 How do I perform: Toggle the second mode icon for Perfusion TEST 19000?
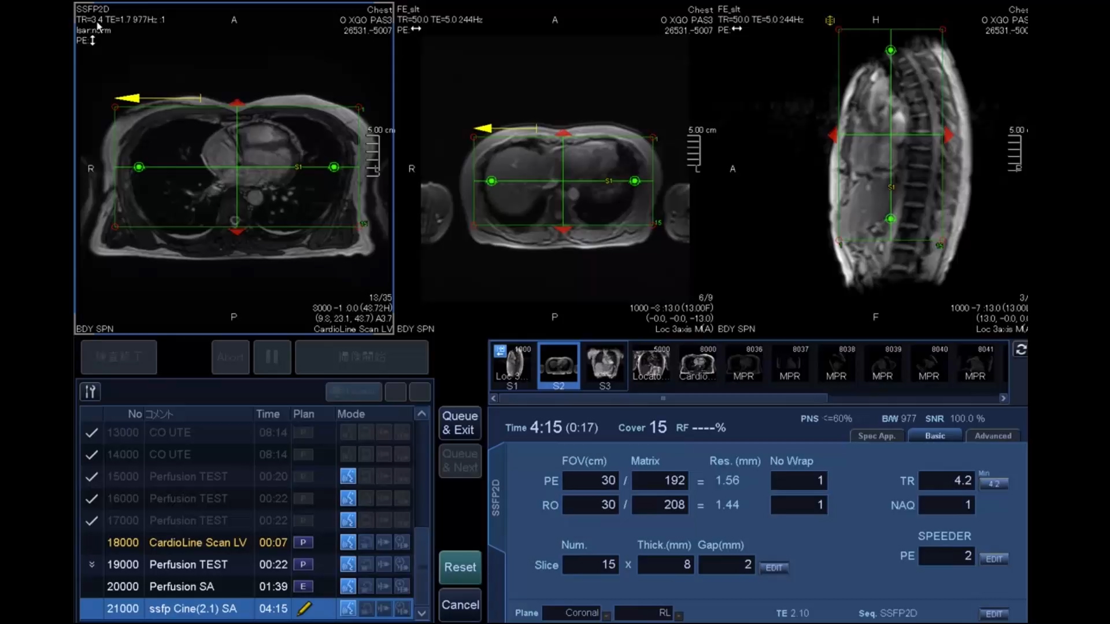coord(366,564)
